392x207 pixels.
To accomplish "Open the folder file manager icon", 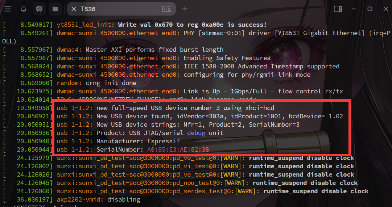I will tap(55, 9).
